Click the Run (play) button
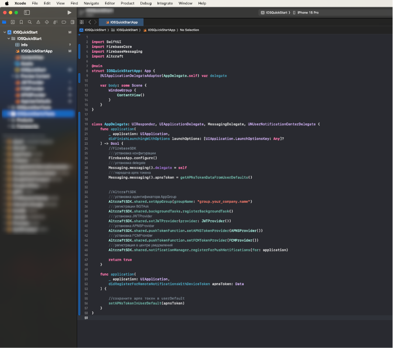Image resolution: width=393 pixels, height=348 pixels. click(69, 13)
